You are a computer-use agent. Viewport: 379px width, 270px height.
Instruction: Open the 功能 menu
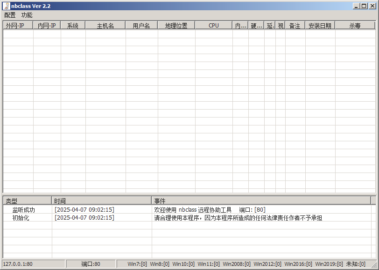pos(27,15)
